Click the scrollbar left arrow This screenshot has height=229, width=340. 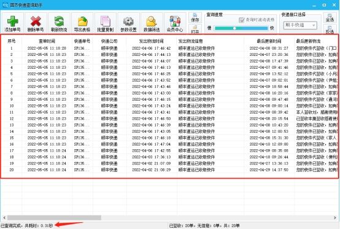tap(4, 217)
